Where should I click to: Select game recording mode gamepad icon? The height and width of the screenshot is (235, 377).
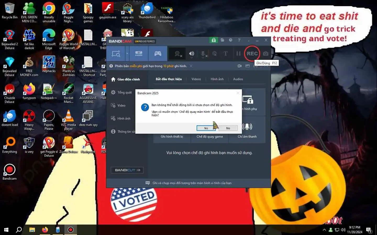click(158, 54)
